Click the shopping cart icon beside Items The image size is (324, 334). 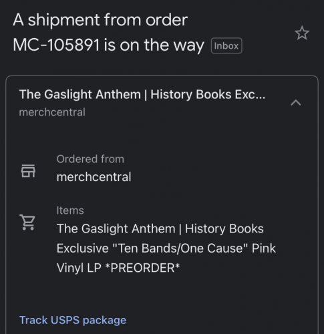click(27, 222)
